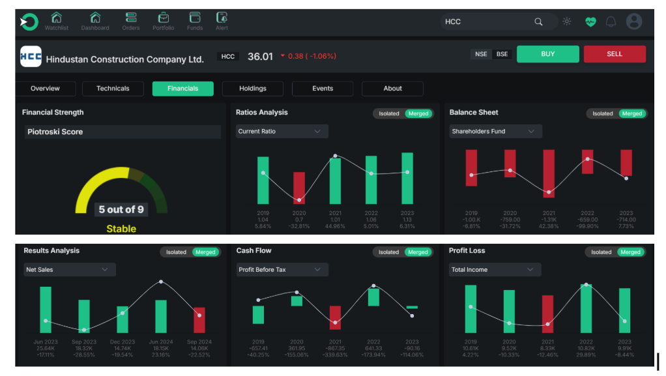Switch to the Holdings tab

[253, 89]
